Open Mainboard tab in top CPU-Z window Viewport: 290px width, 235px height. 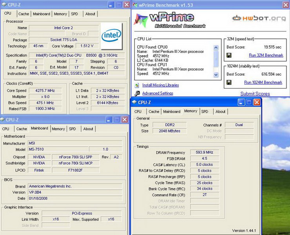pyautogui.click(x=42, y=14)
